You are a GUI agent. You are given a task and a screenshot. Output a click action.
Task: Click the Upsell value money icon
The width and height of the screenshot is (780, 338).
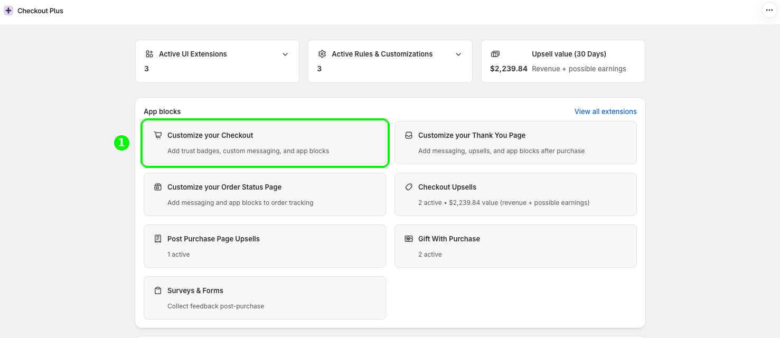tap(495, 54)
